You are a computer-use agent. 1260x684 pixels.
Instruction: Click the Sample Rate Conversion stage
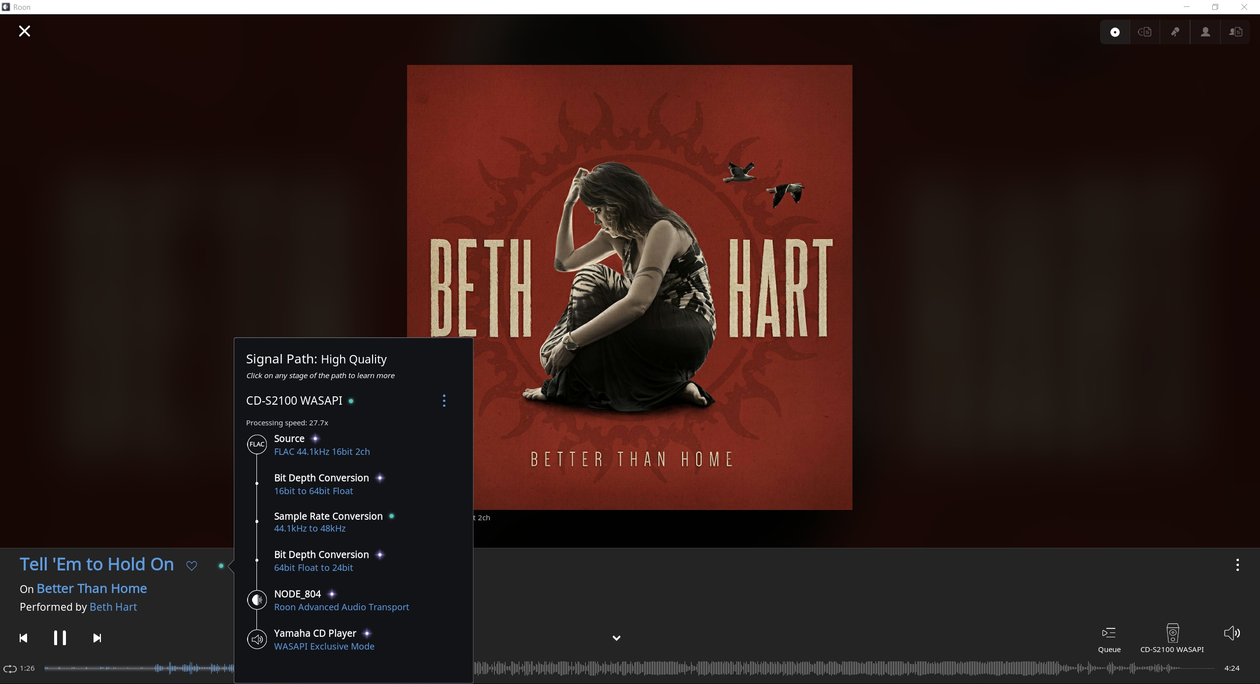(x=328, y=516)
